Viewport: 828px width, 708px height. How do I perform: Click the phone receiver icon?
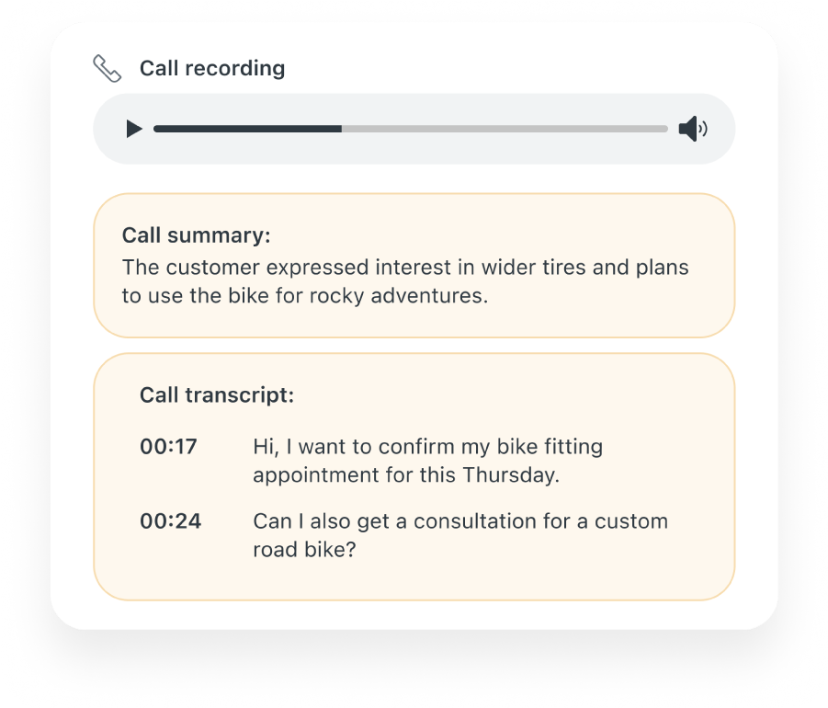coord(108,67)
